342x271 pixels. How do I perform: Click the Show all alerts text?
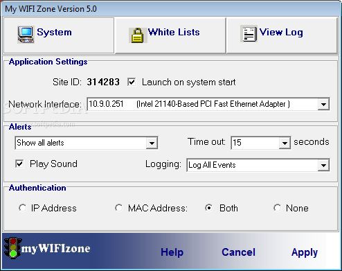pyautogui.click(x=40, y=143)
